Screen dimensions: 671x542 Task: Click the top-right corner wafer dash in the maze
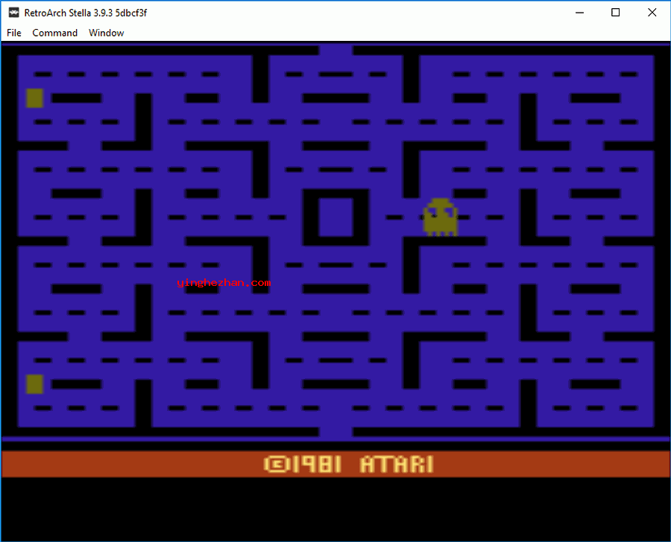coord(629,74)
